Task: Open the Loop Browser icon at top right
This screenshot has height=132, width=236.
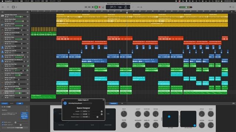Action: tap(233, 7)
